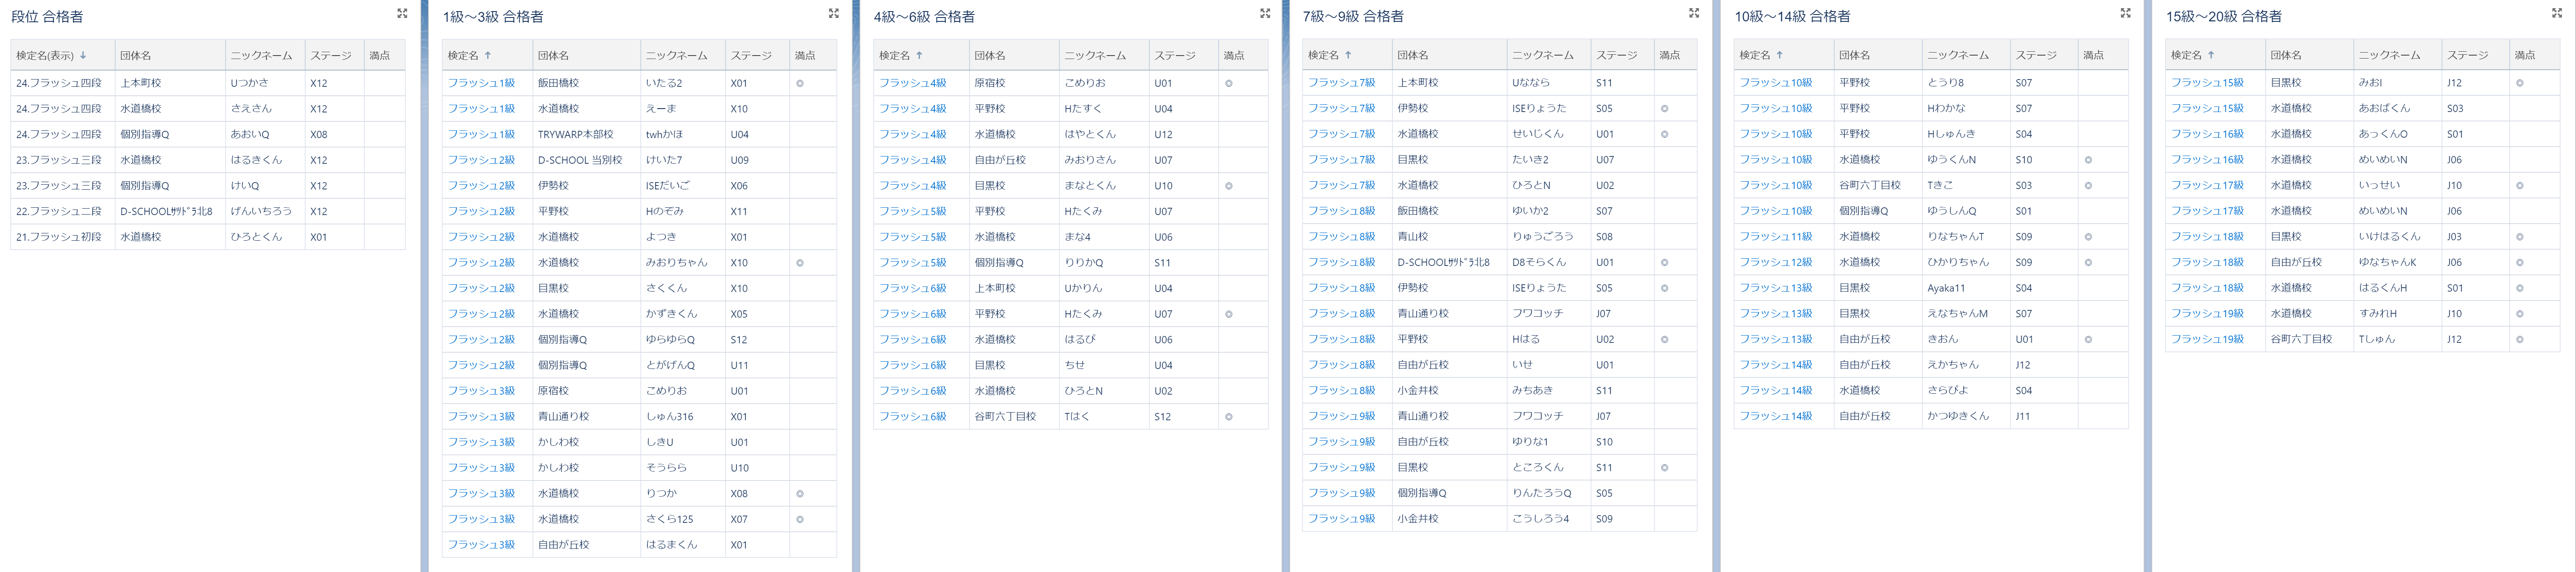Click the 満点 mark in Tはく row
The image size is (2576, 572).
[x=1229, y=416]
